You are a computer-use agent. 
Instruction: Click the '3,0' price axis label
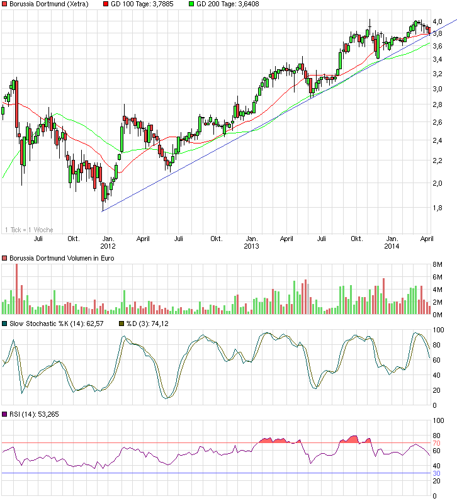pos(437,89)
